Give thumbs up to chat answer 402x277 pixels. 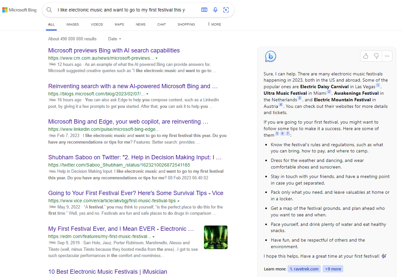pos(366,56)
